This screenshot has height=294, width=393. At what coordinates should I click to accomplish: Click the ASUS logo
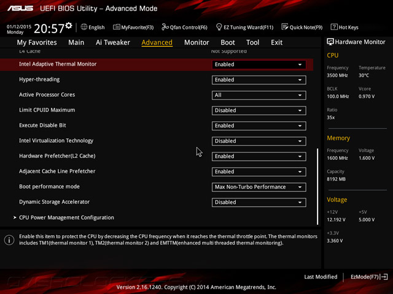20,9
